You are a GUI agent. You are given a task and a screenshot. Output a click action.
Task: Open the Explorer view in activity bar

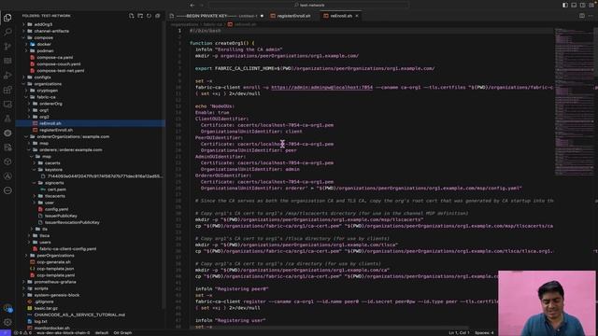tap(7, 18)
